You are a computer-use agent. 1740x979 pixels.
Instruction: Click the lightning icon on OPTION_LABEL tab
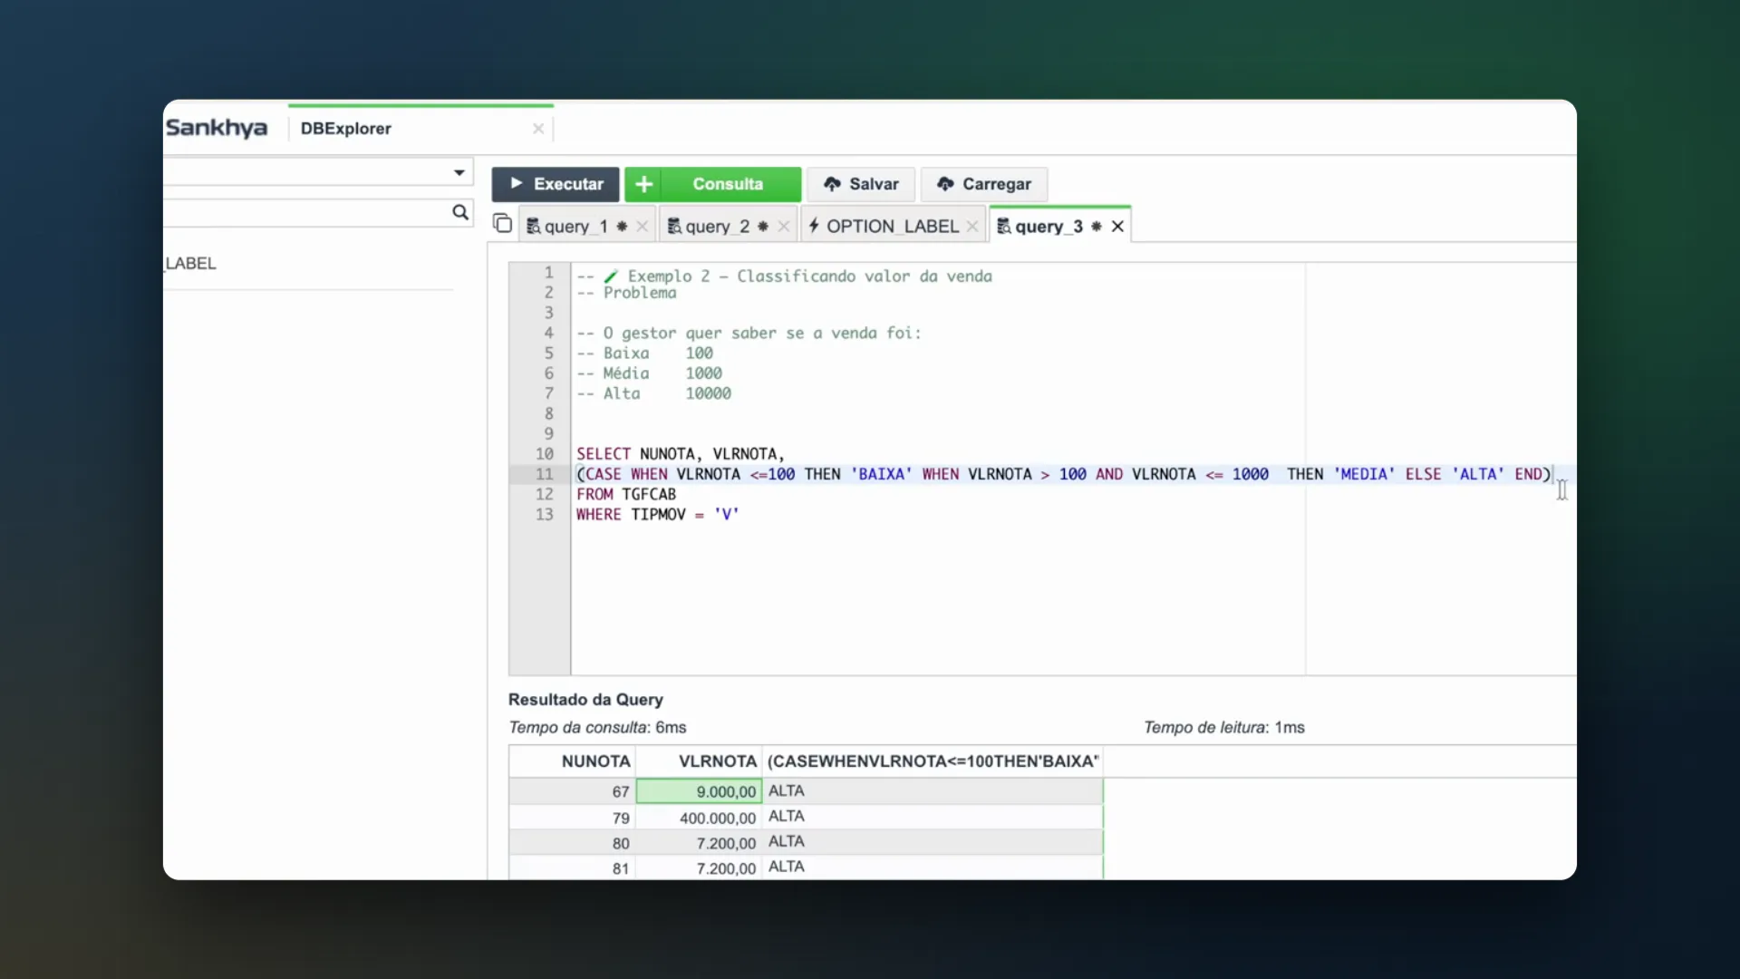(x=814, y=226)
